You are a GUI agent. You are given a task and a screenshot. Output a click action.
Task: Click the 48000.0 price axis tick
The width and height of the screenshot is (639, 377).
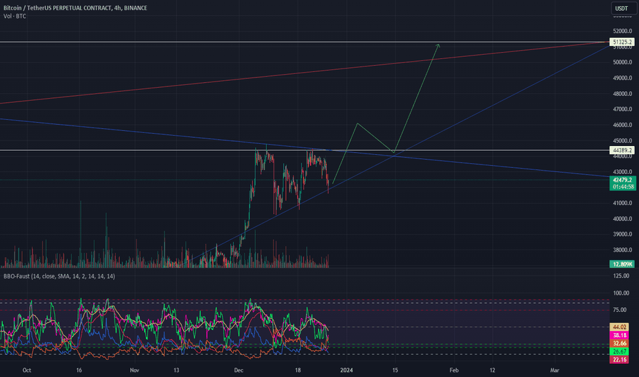click(x=623, y=94)
